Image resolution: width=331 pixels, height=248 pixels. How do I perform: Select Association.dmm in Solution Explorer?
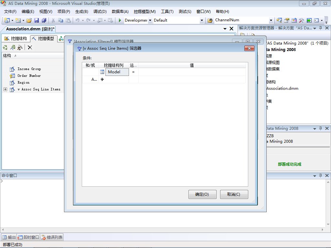(282, 88)
